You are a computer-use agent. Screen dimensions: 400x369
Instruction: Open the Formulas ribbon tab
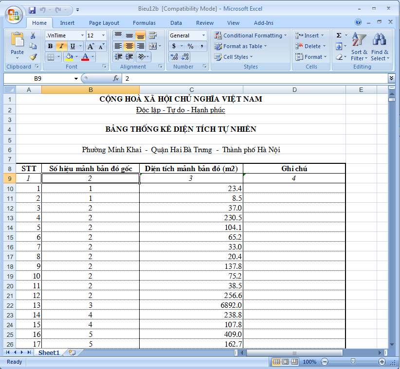pyautogui.click(x=144, y=23)
